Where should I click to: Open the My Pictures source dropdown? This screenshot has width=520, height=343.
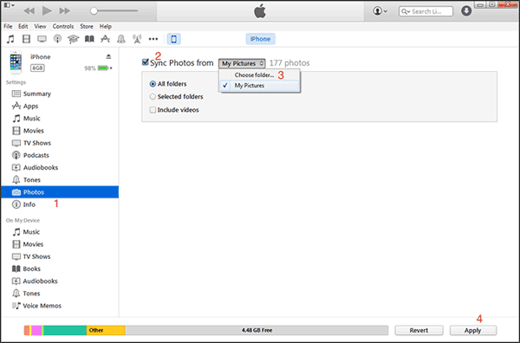coord(242,63)
